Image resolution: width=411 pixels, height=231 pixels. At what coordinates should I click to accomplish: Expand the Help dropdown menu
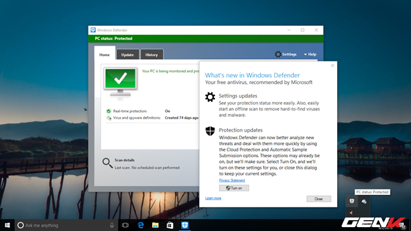(x=310, y=54)
